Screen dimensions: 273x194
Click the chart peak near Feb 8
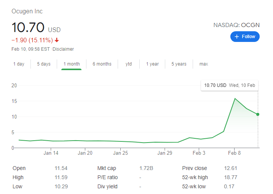[235, 99]
